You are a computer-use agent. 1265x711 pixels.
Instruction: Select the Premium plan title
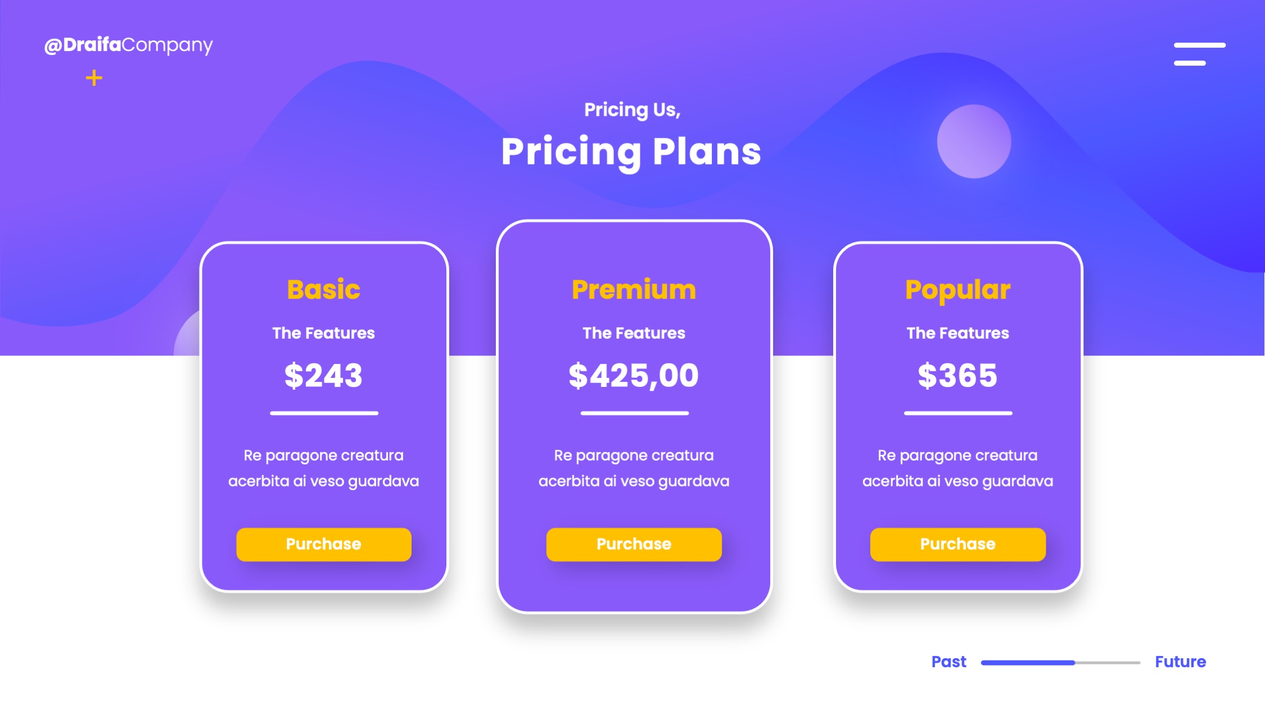(634, 290)
